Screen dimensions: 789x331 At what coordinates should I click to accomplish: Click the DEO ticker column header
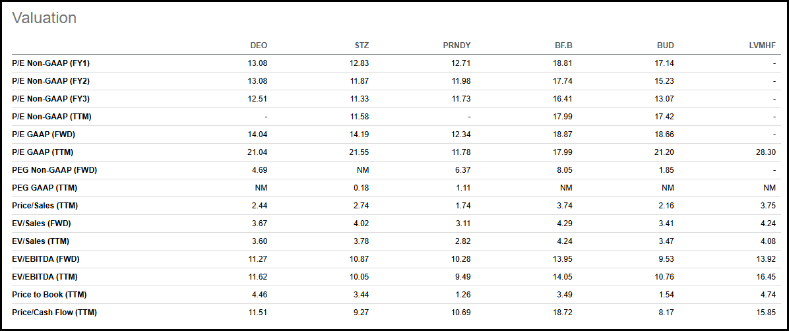(259, 45)
